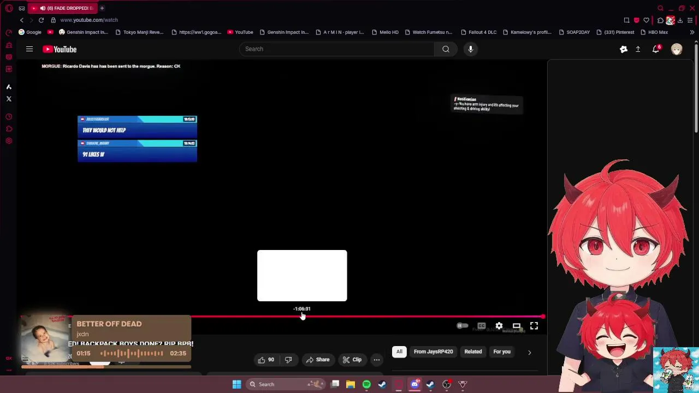Open the (331) Pinterest bookmark
Image resolution: width=699 pixels, height=393 pixels.
click(x=615, y=32)
